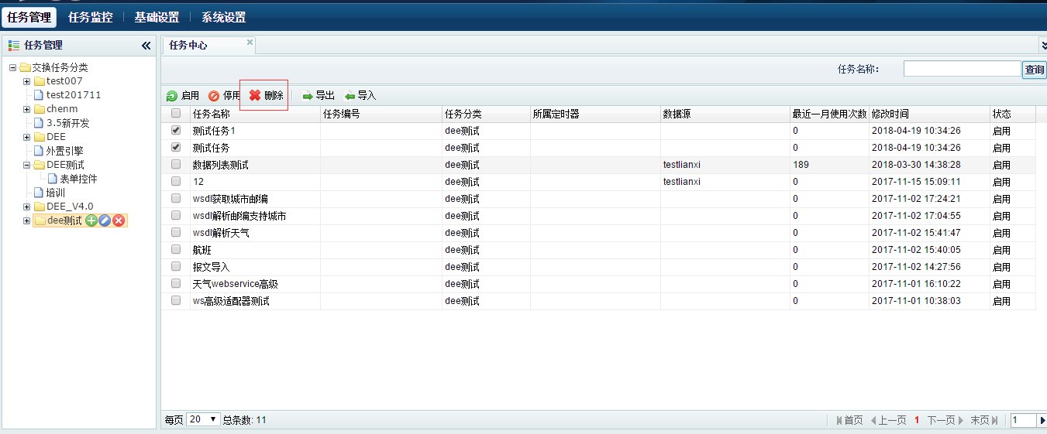Click the 导入 import toolbar button
Viewport: 1047px width, 434px height.
(x=360, y=96)
